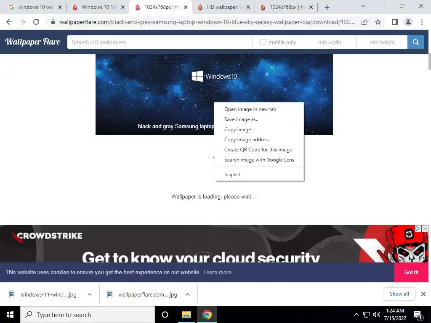Screen dimensions: 431x323
Task: Open the tab search dropdown chevron
Action: (363, 6)
